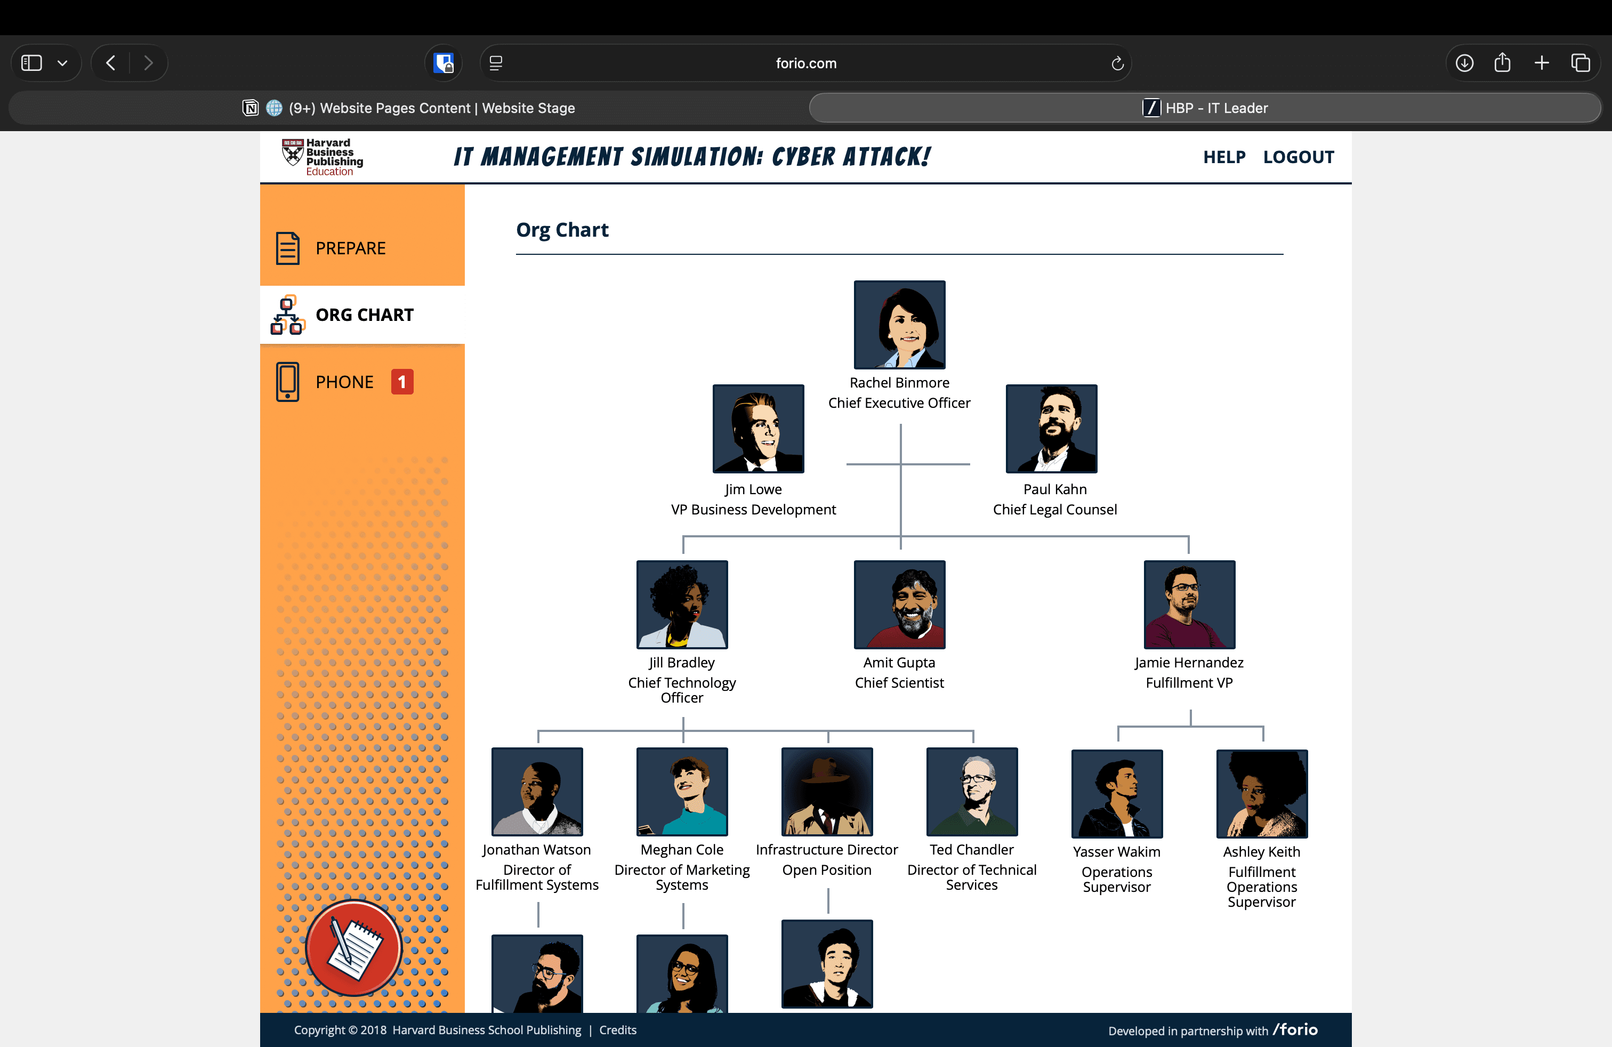The height and width of the screenshot is (1047, 1612).
Task: Open the Phone section in sidebar
Action: pos(344,382)
